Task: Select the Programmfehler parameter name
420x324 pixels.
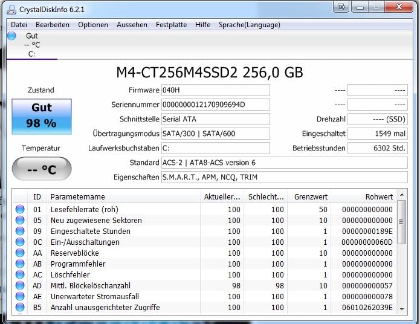Action: (x=78, y=264)
